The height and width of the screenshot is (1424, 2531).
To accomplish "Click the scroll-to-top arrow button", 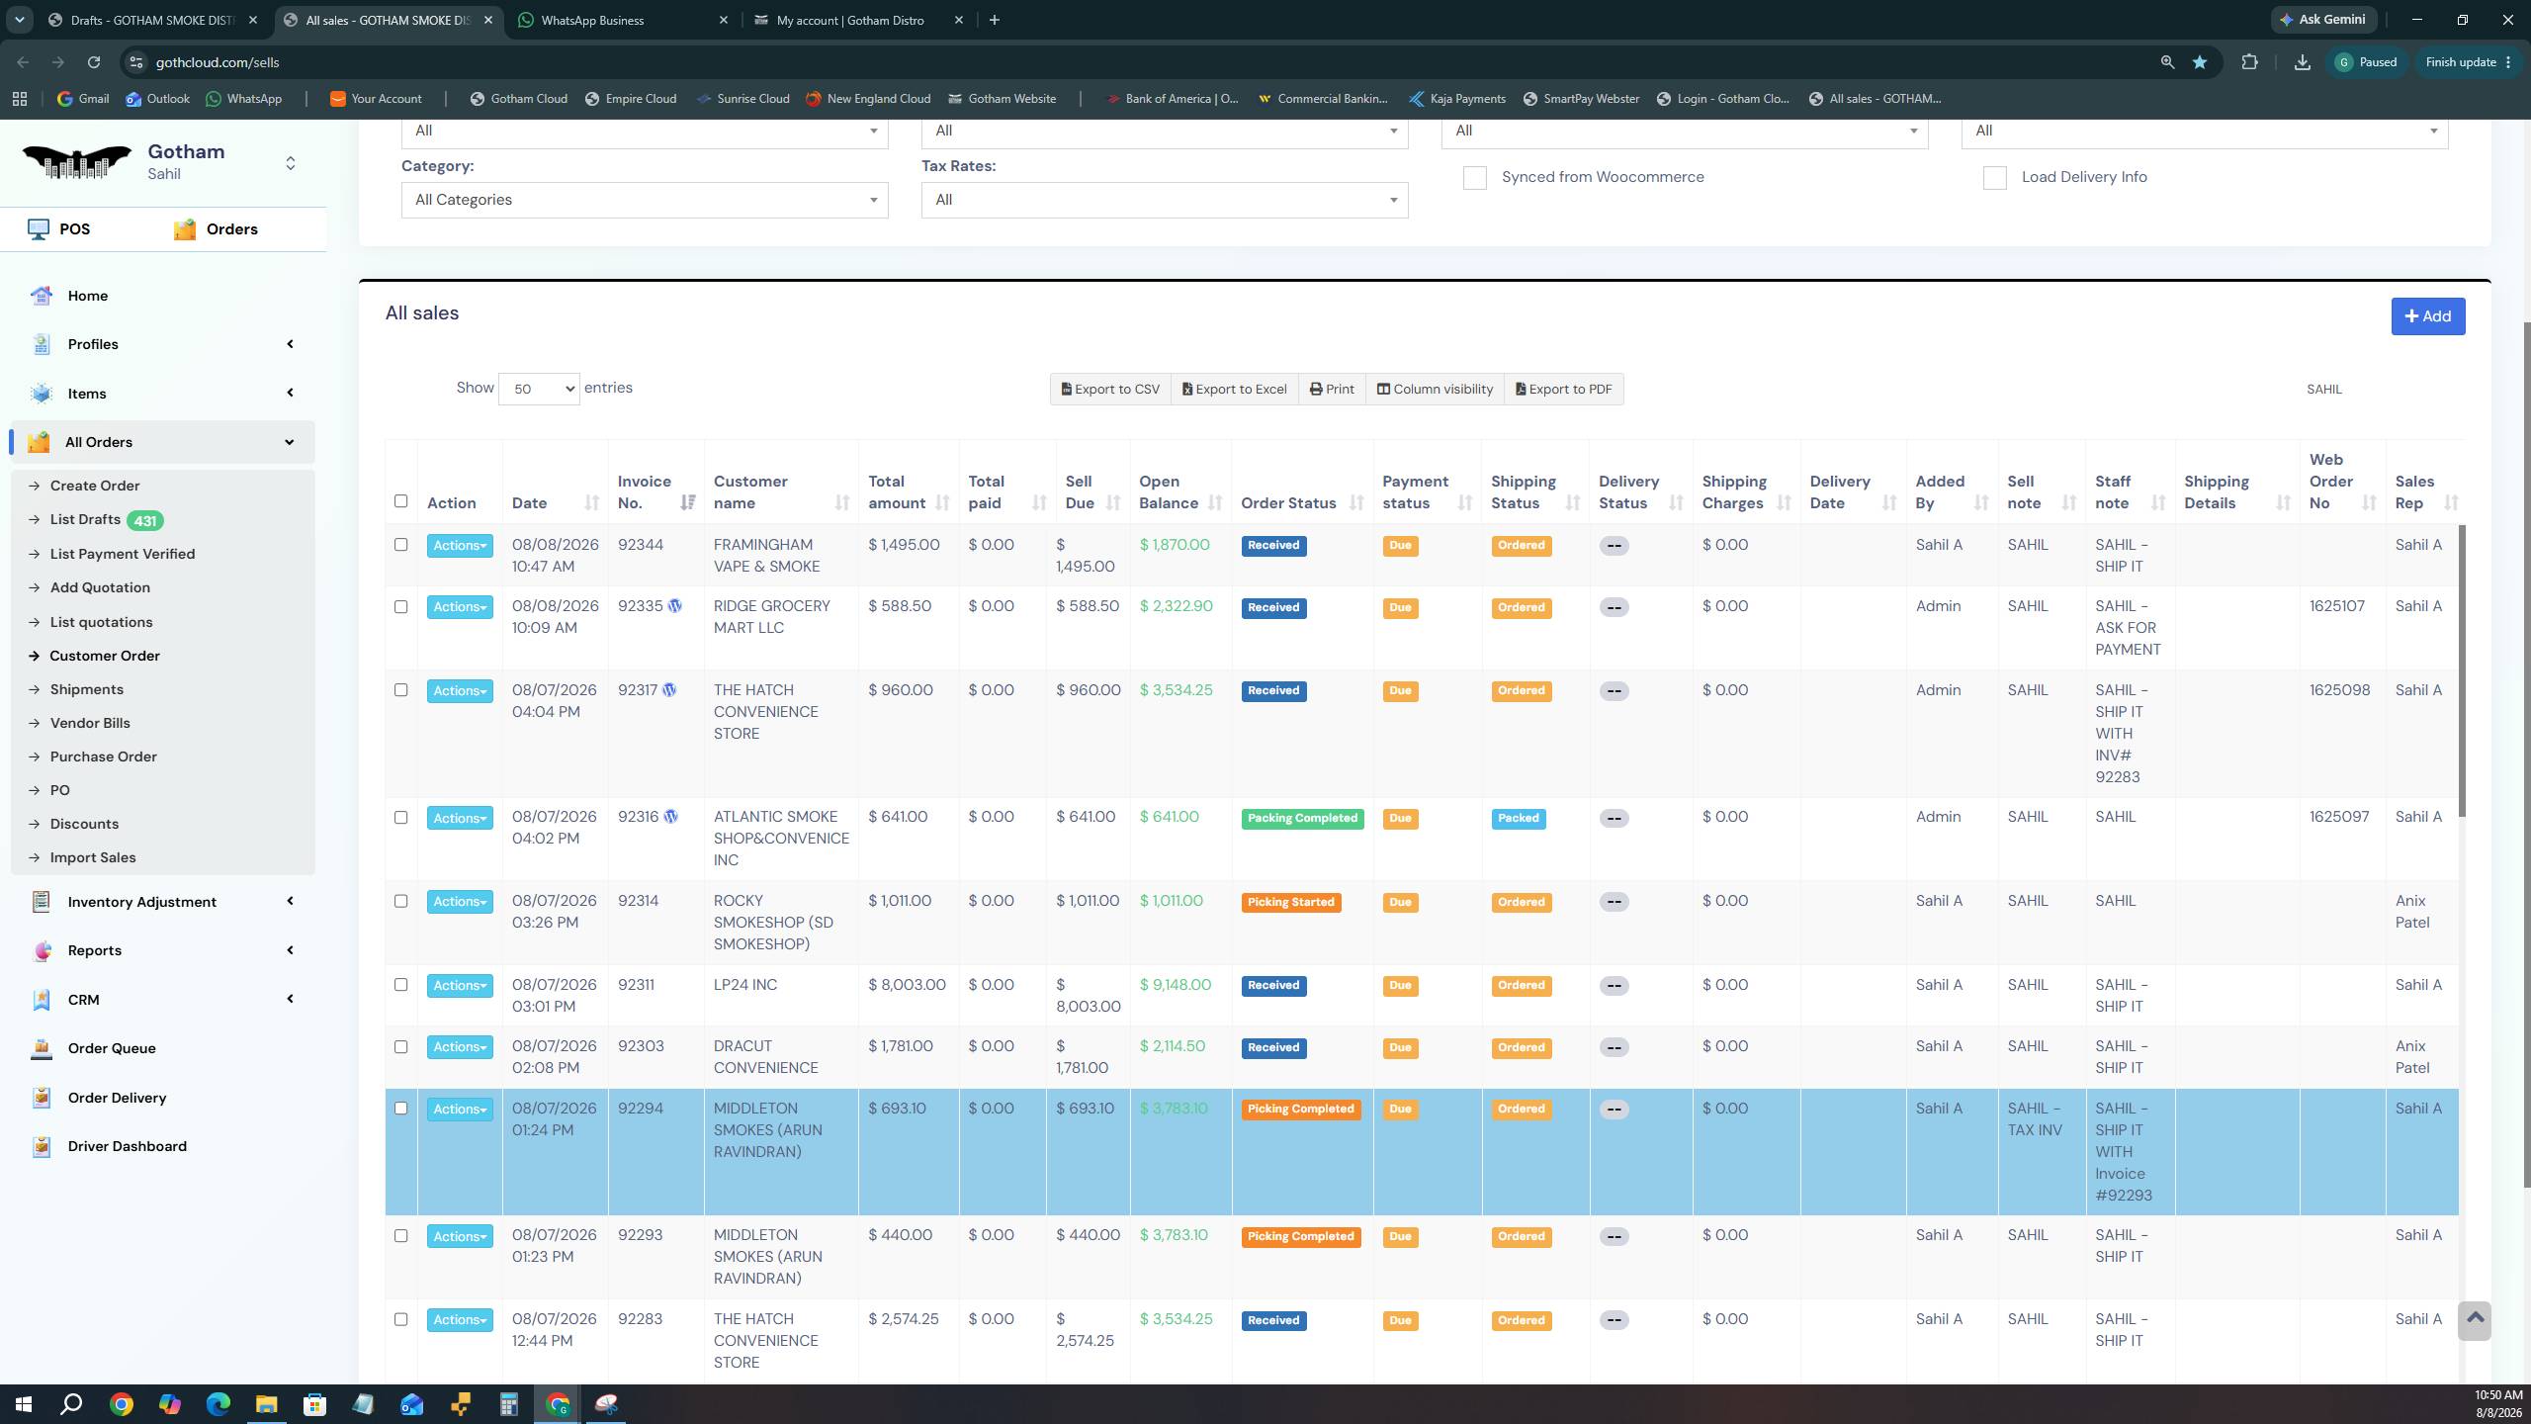I will 2475,1320.
